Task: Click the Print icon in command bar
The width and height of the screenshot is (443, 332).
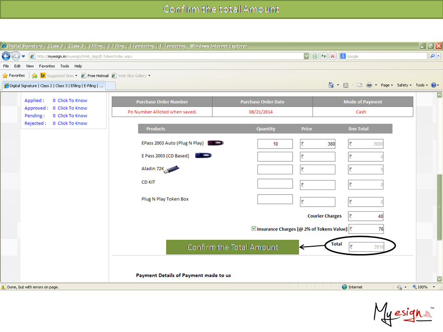Action: coord(369,85)
